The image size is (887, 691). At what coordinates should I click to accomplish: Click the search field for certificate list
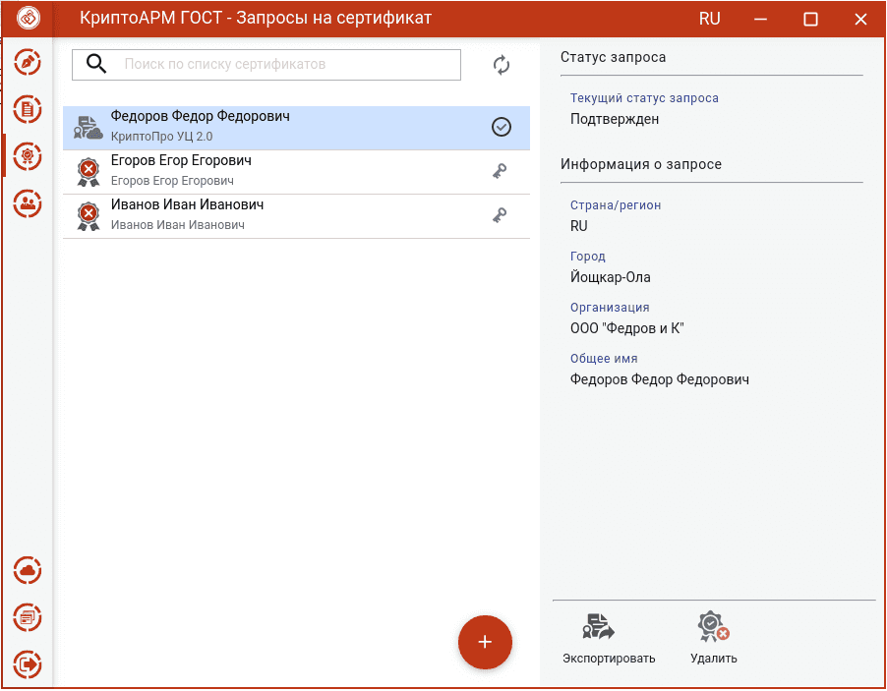pos(266,65)
